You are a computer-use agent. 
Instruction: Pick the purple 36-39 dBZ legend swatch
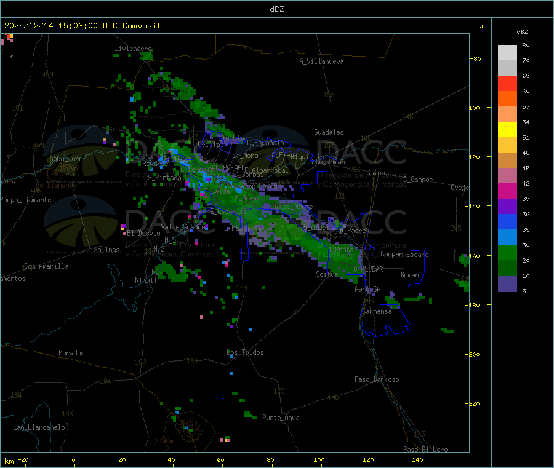507,207
